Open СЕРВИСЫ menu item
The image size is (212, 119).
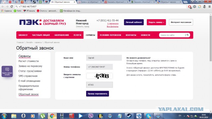(x=90, y=35)
